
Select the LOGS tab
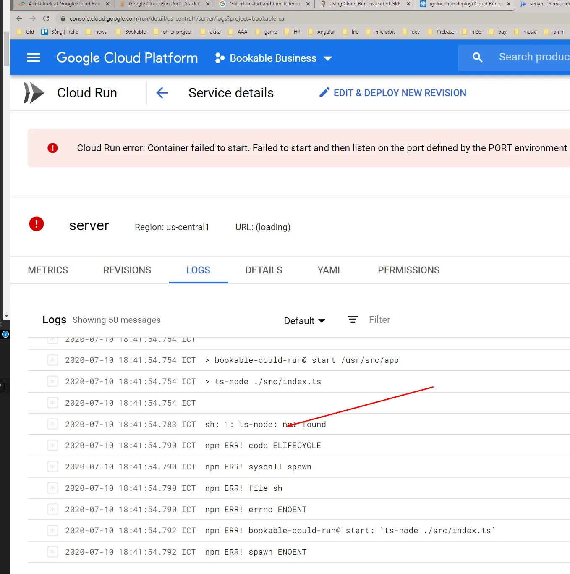coord(198,270)
